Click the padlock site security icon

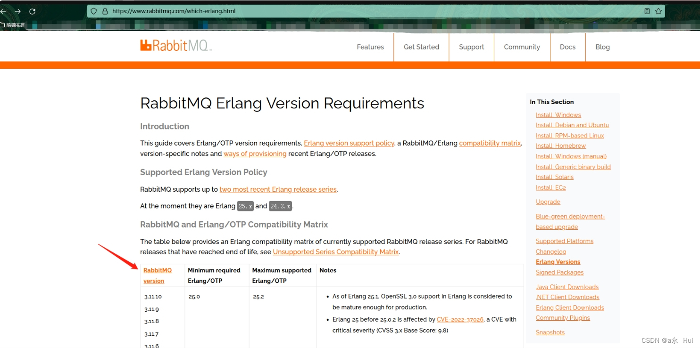point(105,11)
